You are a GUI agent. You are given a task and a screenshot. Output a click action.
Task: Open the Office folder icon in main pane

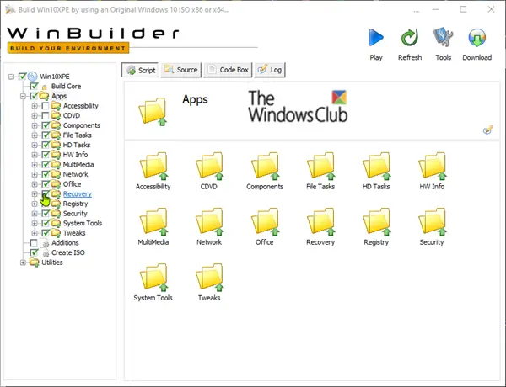[266, 221]
